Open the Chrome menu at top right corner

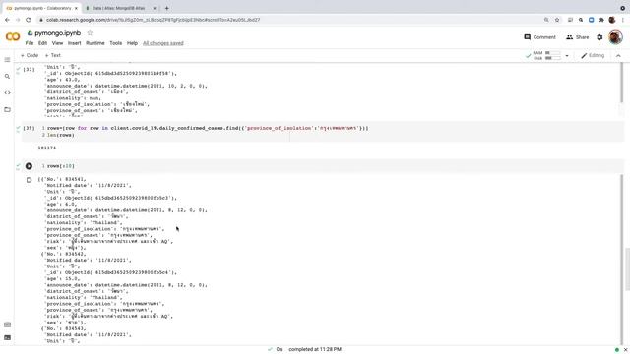623,20
